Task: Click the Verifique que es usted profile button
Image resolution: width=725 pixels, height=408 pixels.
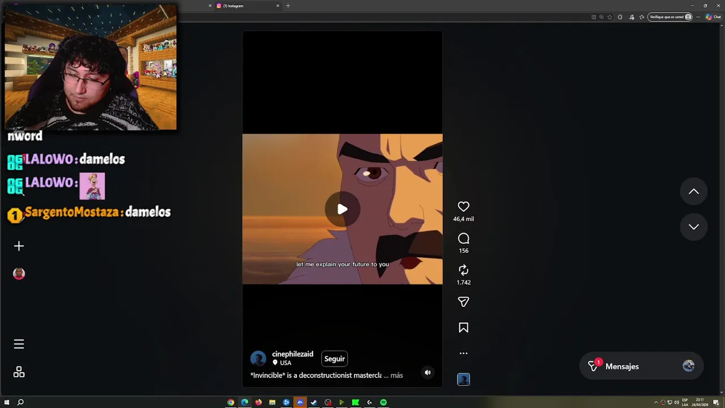Action: tap(671, 17)
